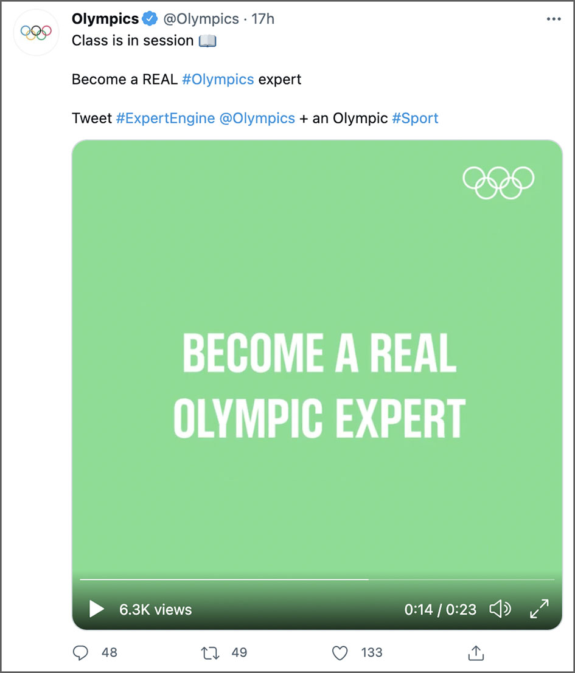Image resolution: width=575 pixels, height=673 pixels.
Task: Expand video to fullscreen
Action: (539, 609)
